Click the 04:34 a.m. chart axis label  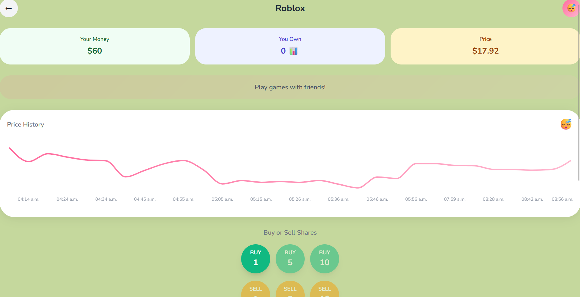click(x=106, y=199)
